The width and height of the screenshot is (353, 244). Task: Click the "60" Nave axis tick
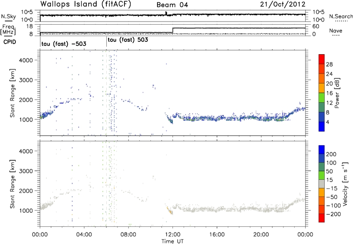316,26
